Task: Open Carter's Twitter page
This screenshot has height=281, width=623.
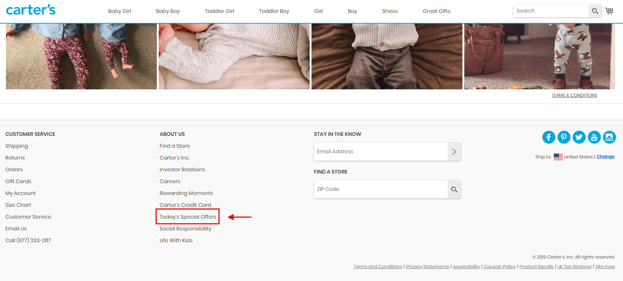Action: point(579,137)
